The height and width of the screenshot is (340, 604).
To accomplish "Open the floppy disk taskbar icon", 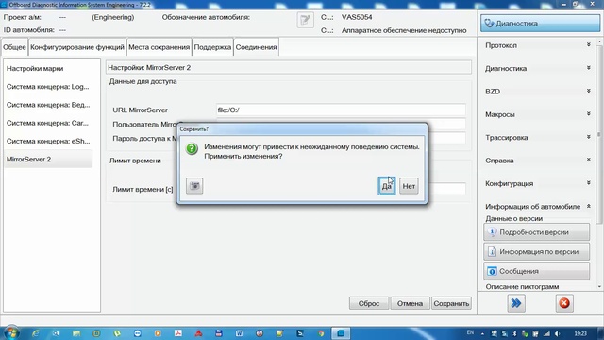I will pyautogui.click(x=219, y=333).
